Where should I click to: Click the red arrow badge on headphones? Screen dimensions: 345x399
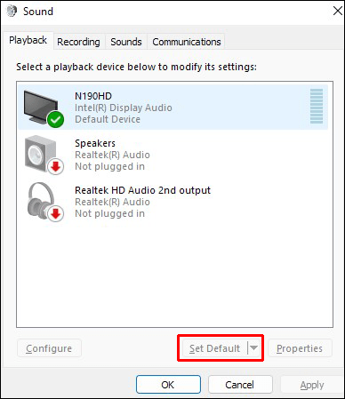[x=55, y=214]
